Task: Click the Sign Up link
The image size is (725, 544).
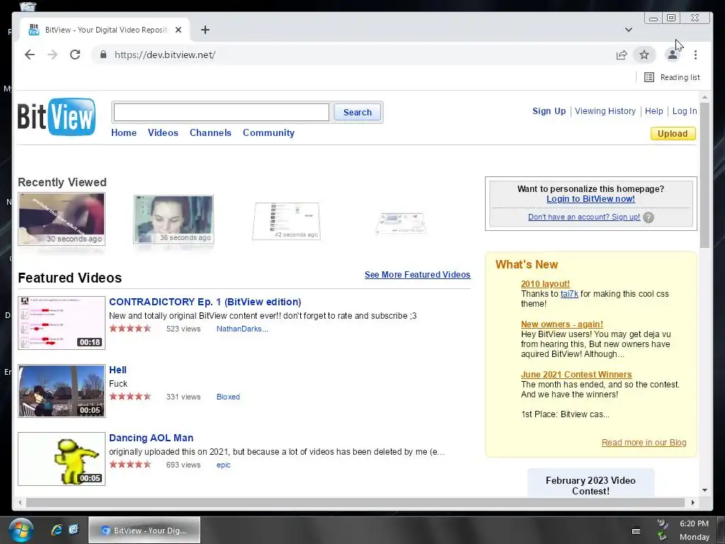Action: click(x=549, y=111)
